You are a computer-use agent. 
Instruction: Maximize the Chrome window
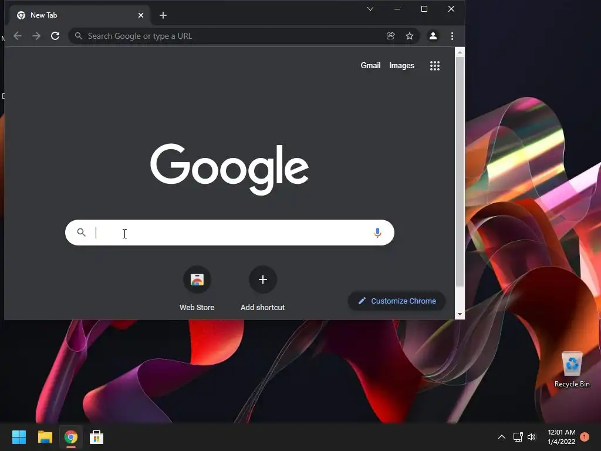coord(424,9)
